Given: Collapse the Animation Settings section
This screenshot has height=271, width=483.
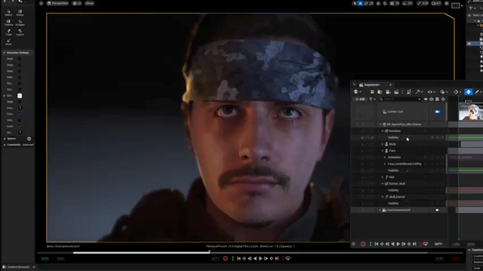Looking at the screenshot, I should (x=4, y=53).
